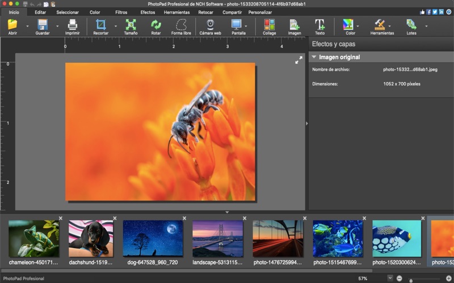
Task: Collapse the Imagen original section
Action: (314, 57)
